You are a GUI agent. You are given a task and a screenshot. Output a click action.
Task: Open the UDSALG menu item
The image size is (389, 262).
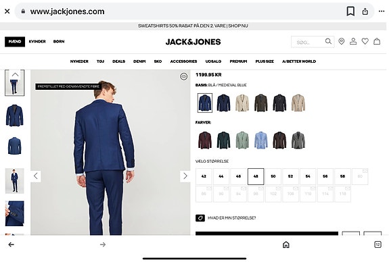(213, 61)
